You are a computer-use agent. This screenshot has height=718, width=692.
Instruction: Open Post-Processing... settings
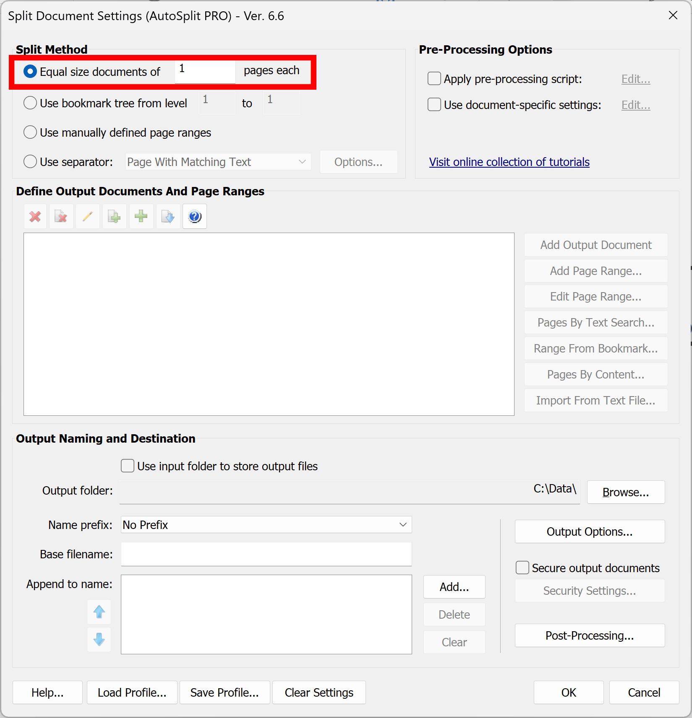590,635
